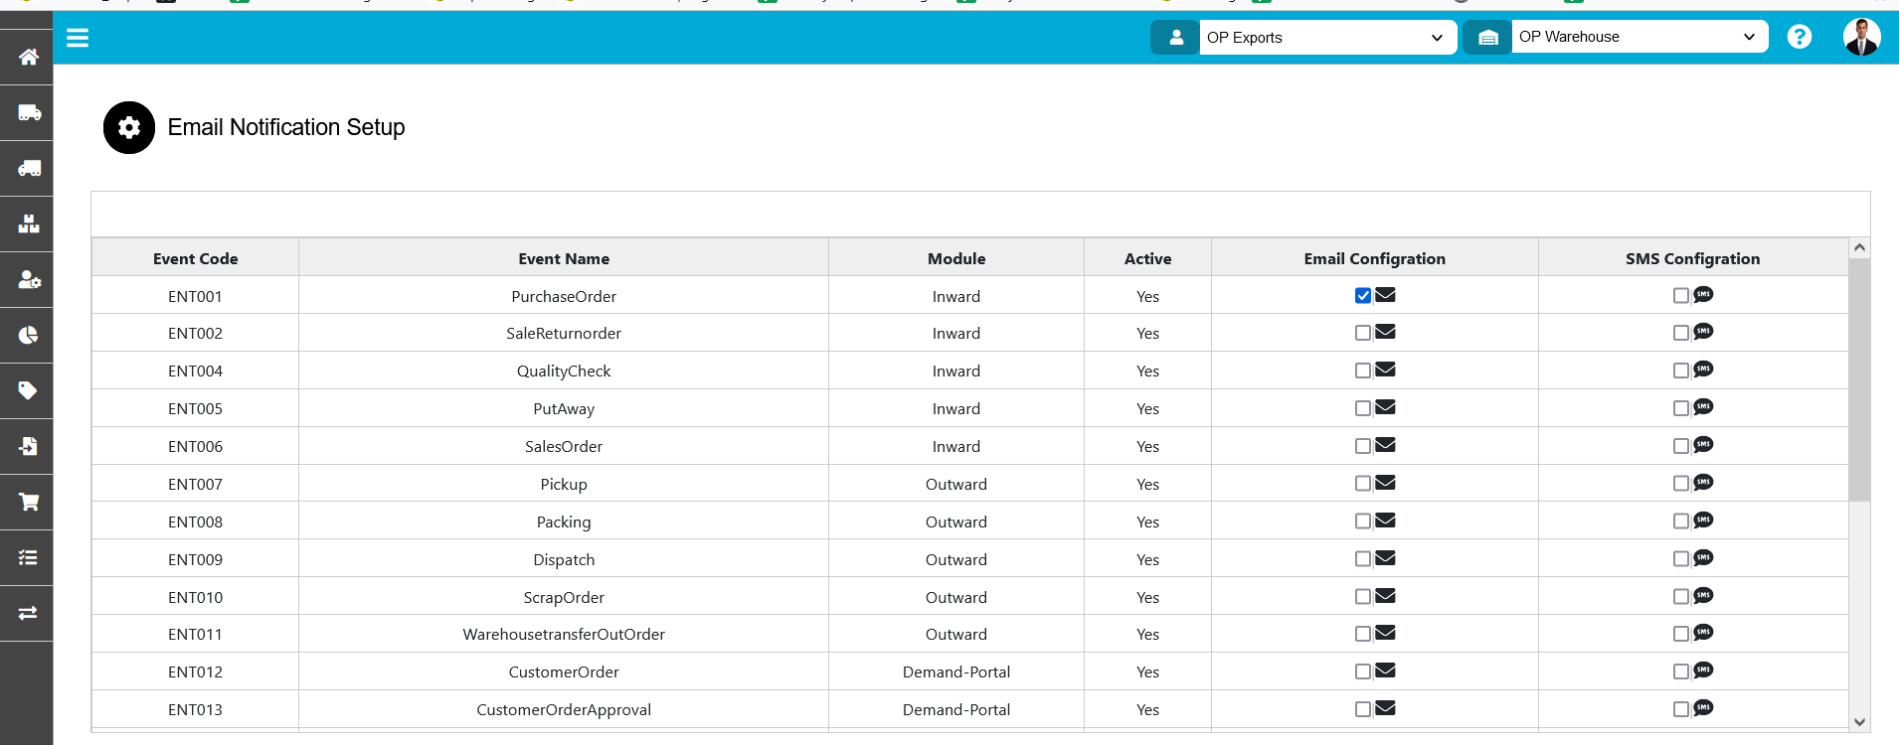
Task: Click the Event Name column header
Action: click(564, 258)
